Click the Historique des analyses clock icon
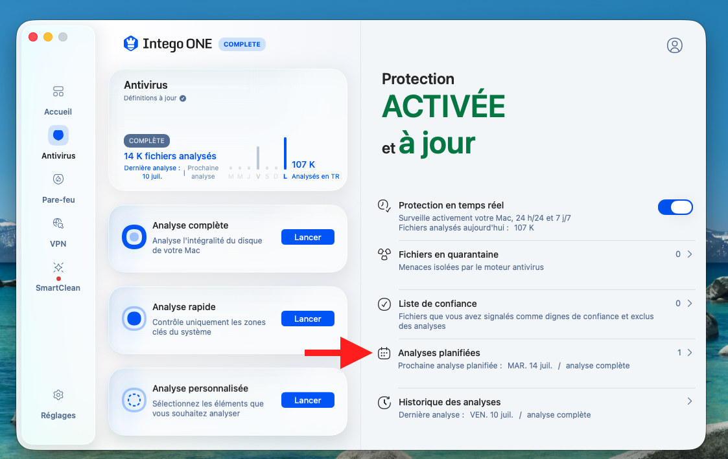Viewport: 728px width, 459px height. (x=384, y=403)
